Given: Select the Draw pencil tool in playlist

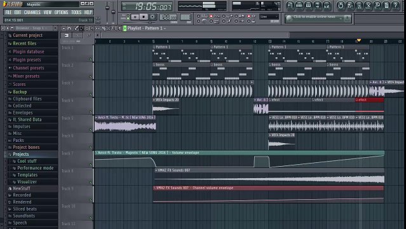Looking at the screenshot, I should tap(76, 28).
